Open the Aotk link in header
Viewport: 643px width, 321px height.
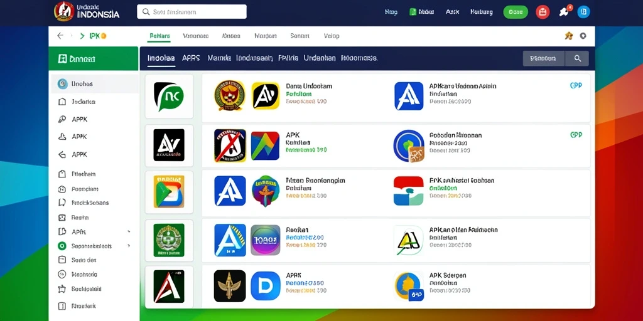(x=452, y=12)
